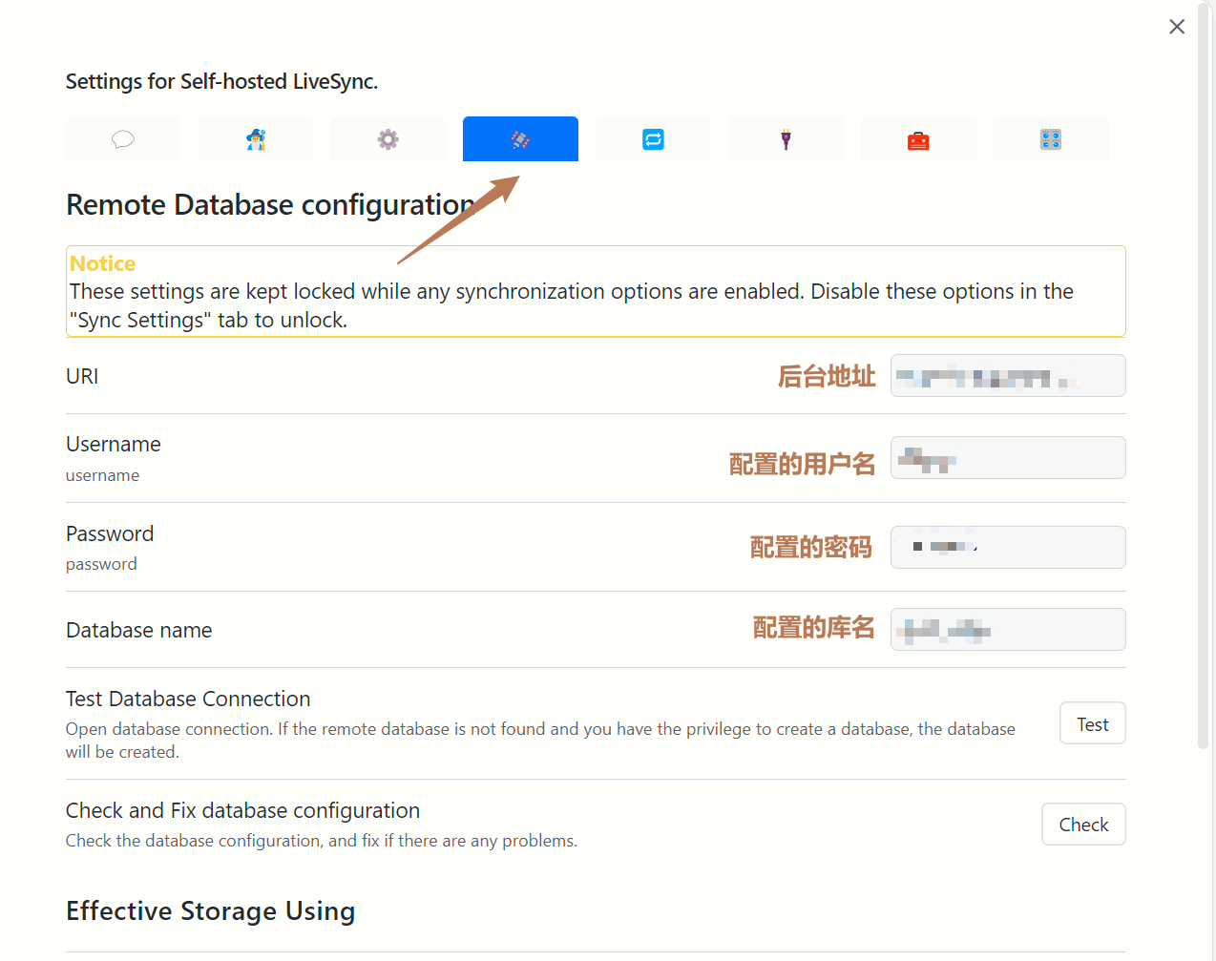The width and height of the screenshot is (1216, 961).
Task: Click the Effective Storage Using heading
Action: tap(211, 911)
